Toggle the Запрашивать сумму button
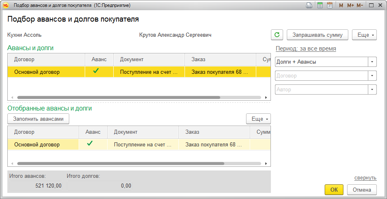The height and width of the screenshot is (199, 387). [x=318, y=35]
